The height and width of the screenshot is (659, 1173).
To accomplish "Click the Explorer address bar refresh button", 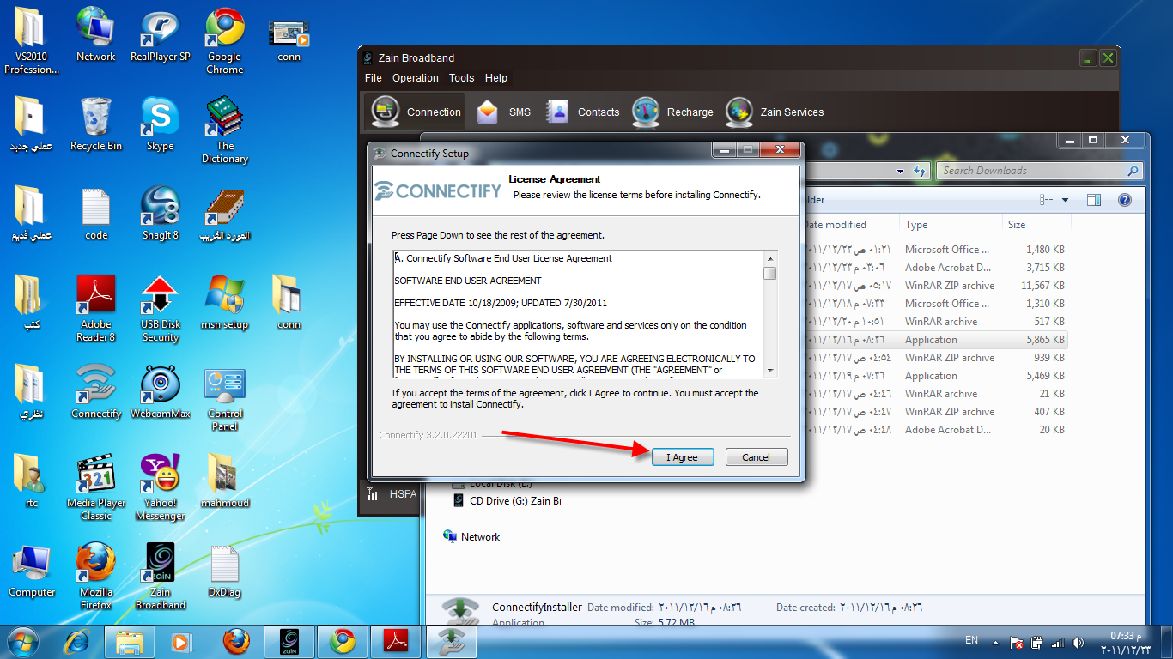I will pyautogui.click(x=921, y=171).
